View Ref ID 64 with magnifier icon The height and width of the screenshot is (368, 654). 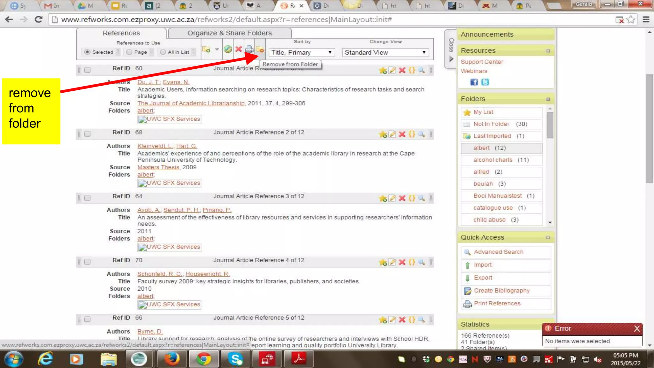click(422, 198)
